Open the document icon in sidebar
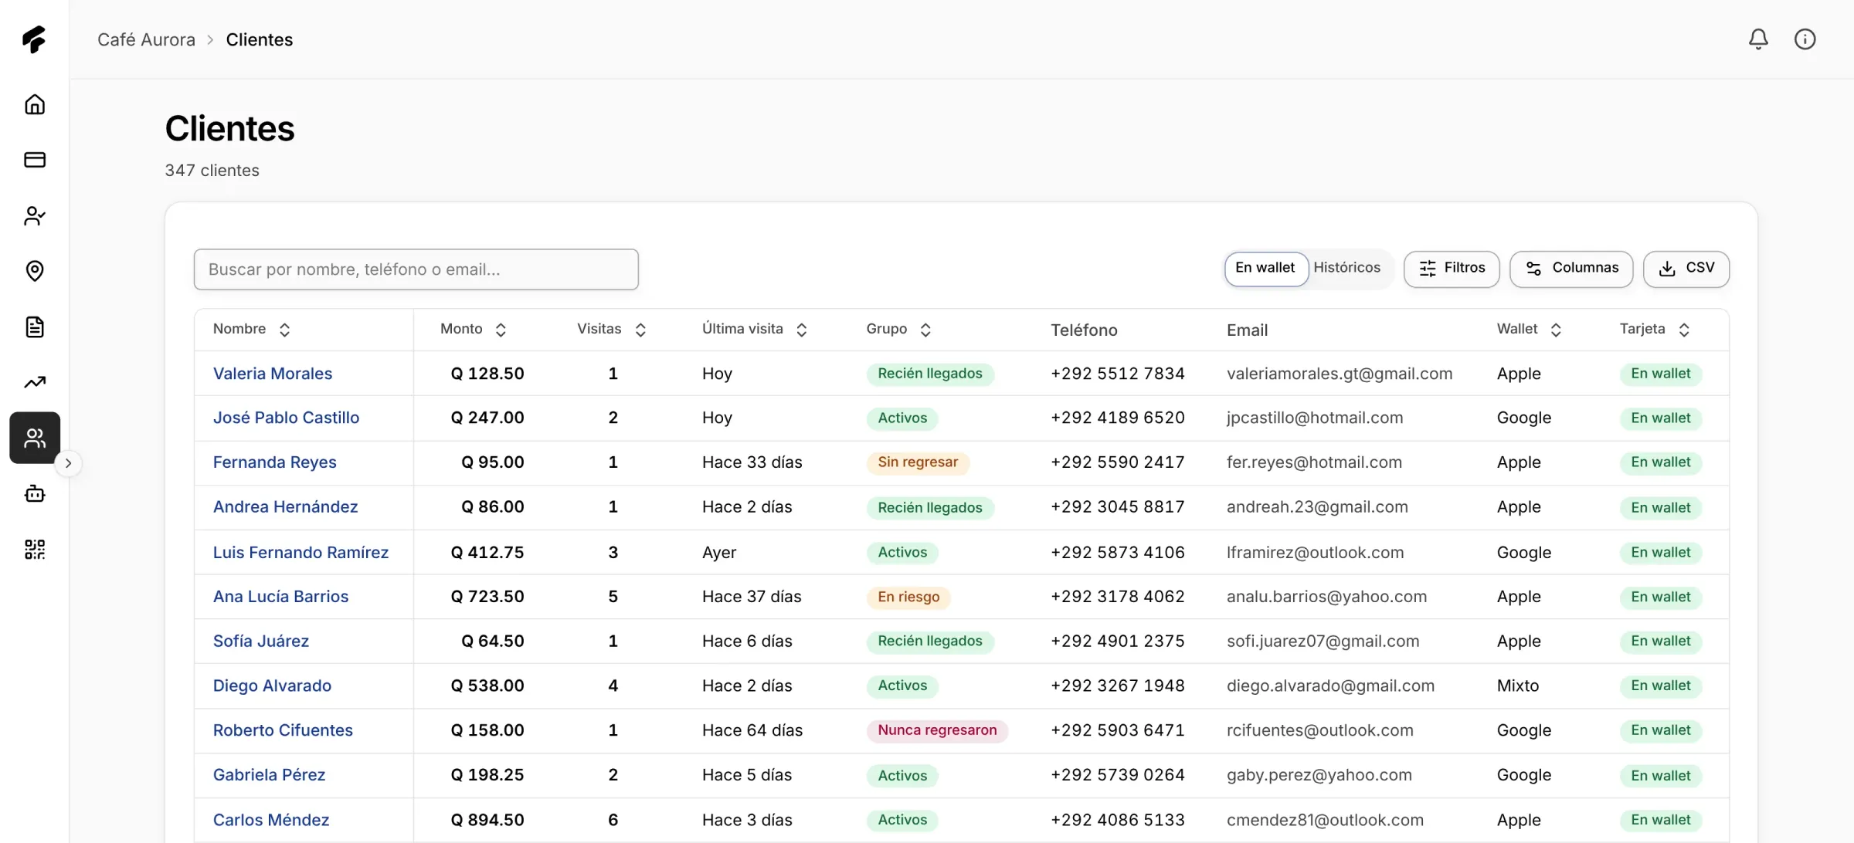 (35, 327)
